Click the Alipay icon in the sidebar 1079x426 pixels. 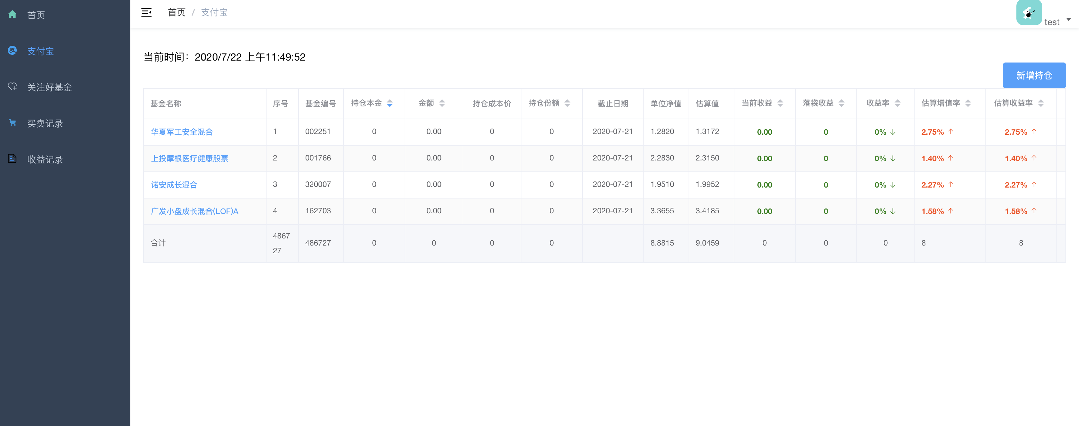pos(12,51)
